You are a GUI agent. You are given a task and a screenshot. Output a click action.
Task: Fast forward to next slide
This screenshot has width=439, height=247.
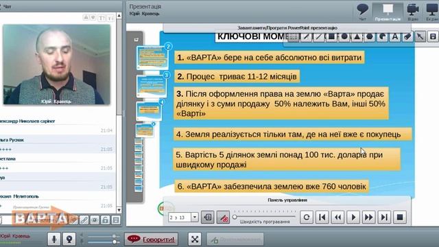(x=369, y=217)
